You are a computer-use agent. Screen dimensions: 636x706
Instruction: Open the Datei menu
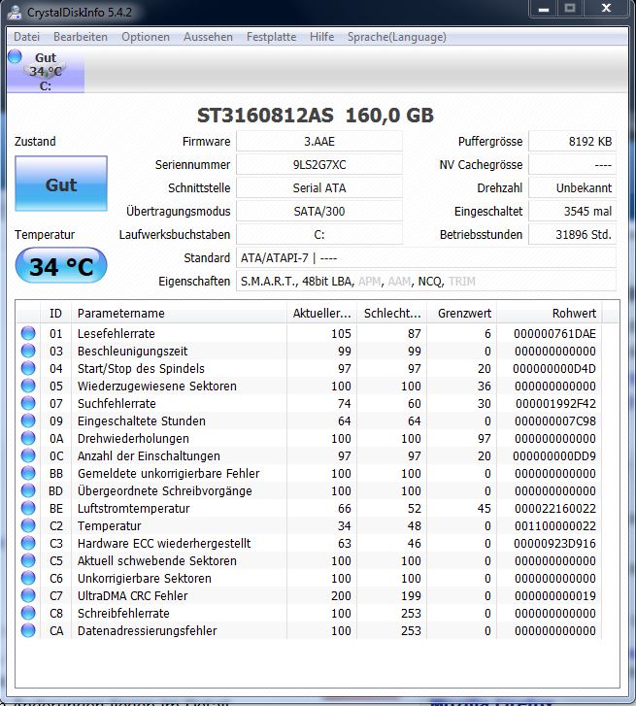(x=26, y=37)
